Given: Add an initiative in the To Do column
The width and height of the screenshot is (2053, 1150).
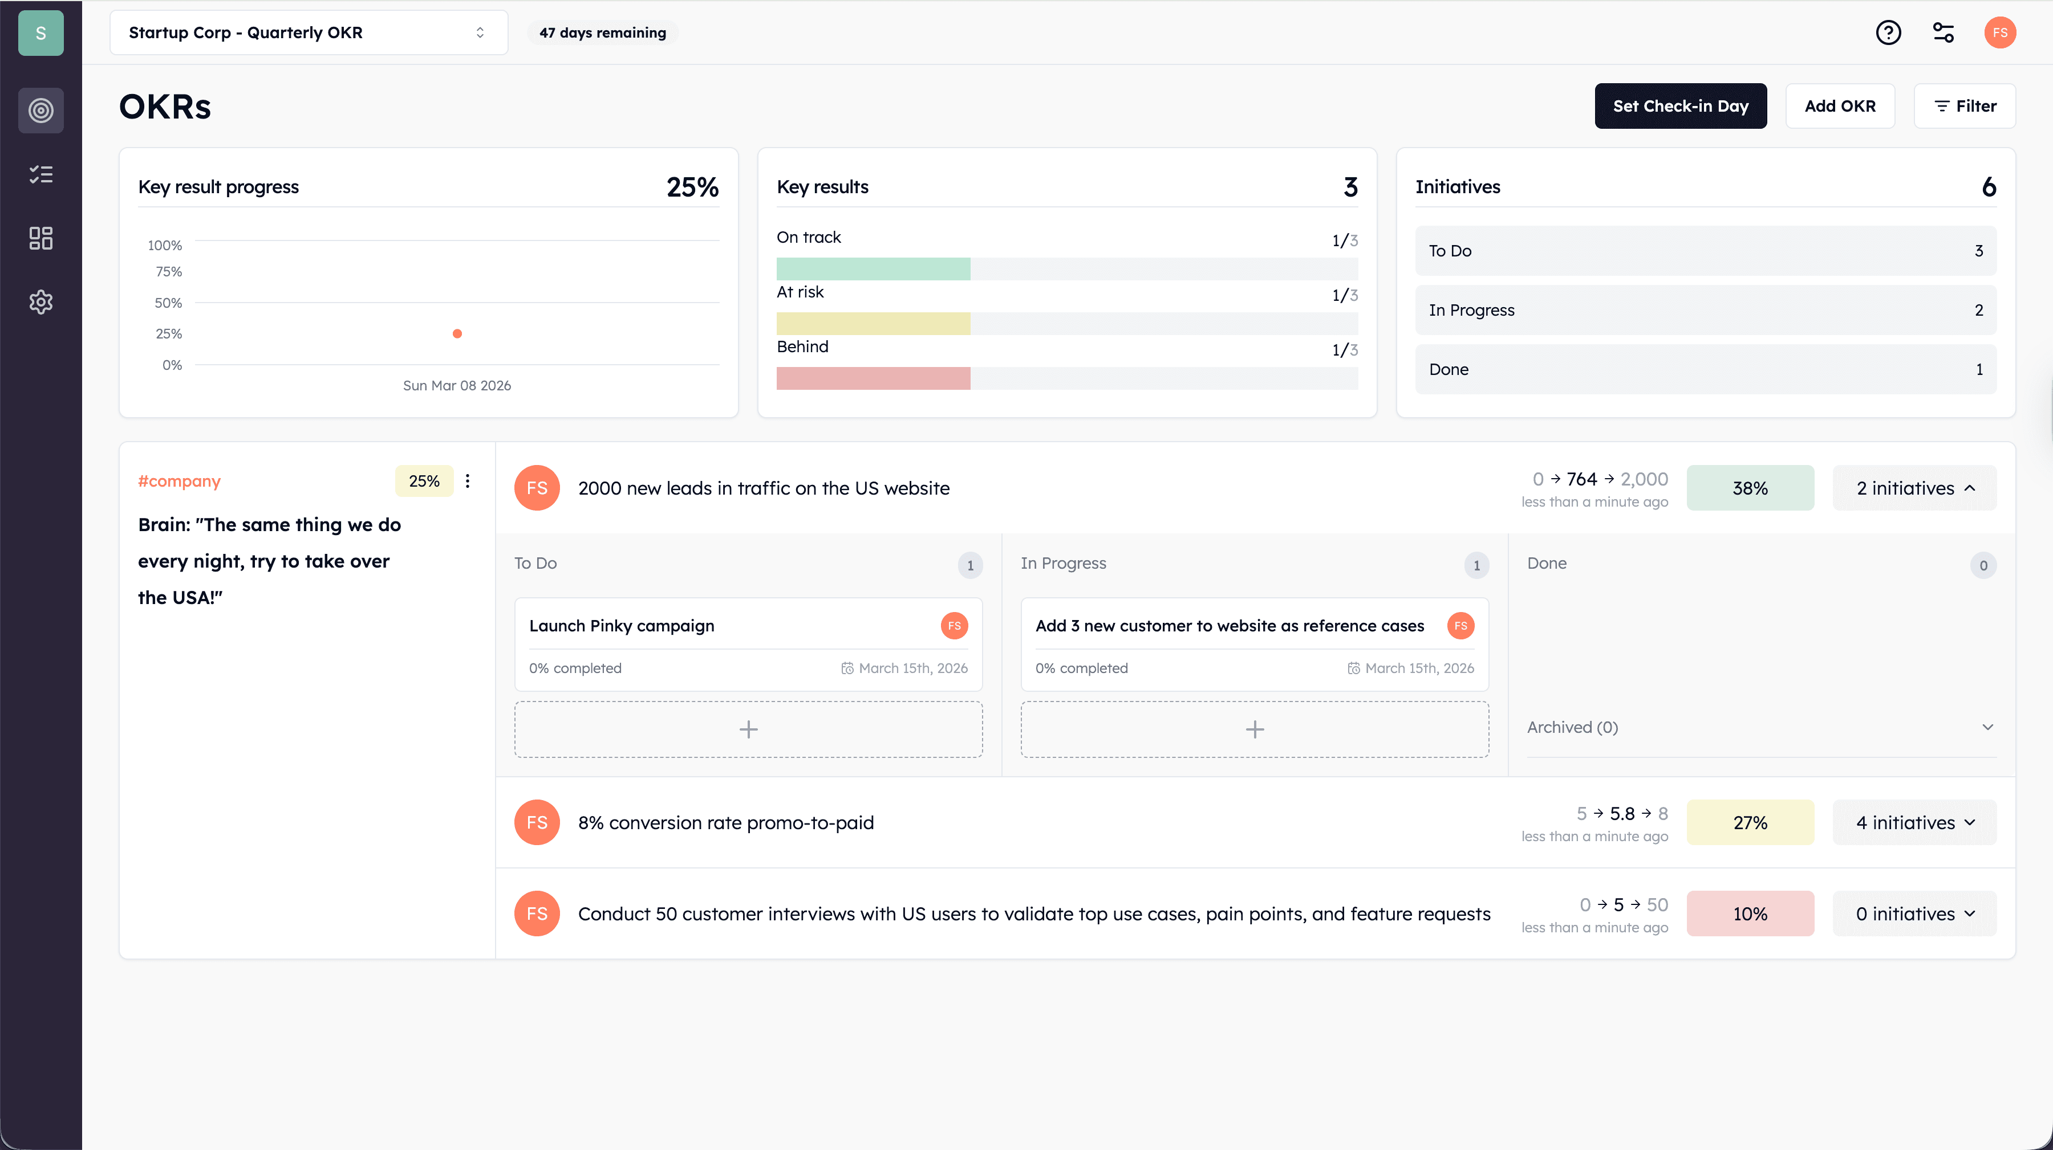Looking at the screenshot, I should click(x=748, y=729).
